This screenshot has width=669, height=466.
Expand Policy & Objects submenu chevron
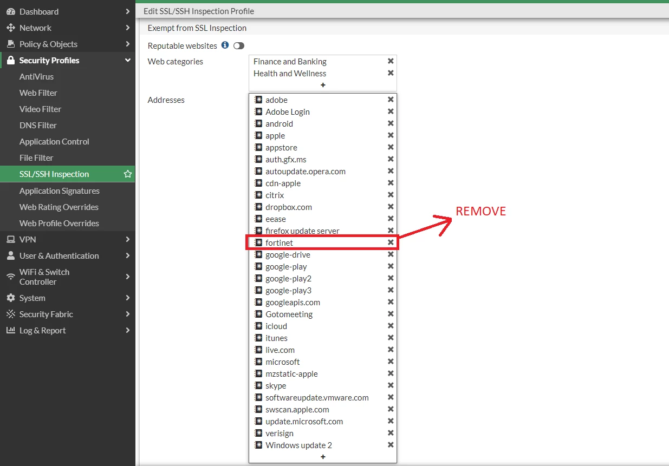click(x=127, y=44)
